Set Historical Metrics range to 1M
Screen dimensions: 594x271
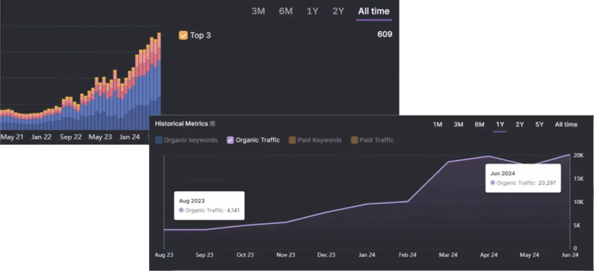[438, 124]
